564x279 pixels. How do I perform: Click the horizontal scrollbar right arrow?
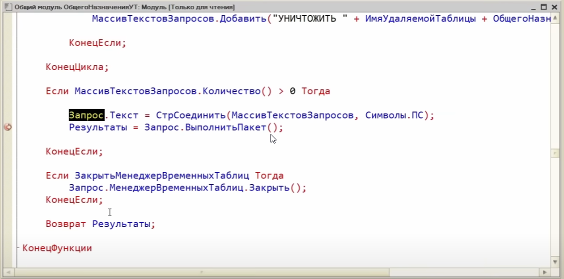point(544,272)
